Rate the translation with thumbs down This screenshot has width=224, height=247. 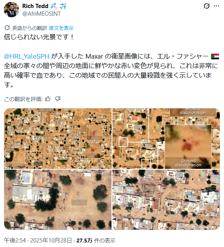click(58, 99)
